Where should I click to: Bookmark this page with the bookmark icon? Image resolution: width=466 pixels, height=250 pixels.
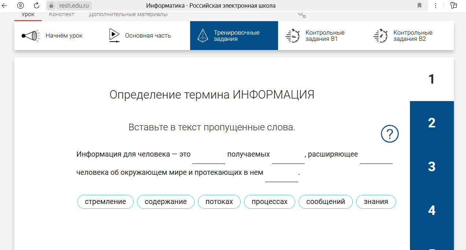tap(419, 5)
